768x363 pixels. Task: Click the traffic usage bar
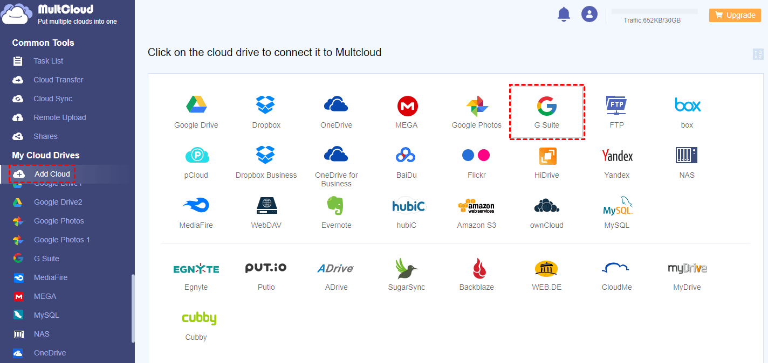(x=654, y=11)
